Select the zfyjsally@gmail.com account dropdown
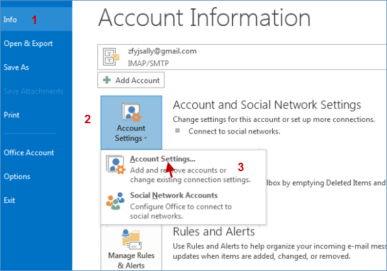The height and width of the screenshot is (271, 387). point(242,57)
